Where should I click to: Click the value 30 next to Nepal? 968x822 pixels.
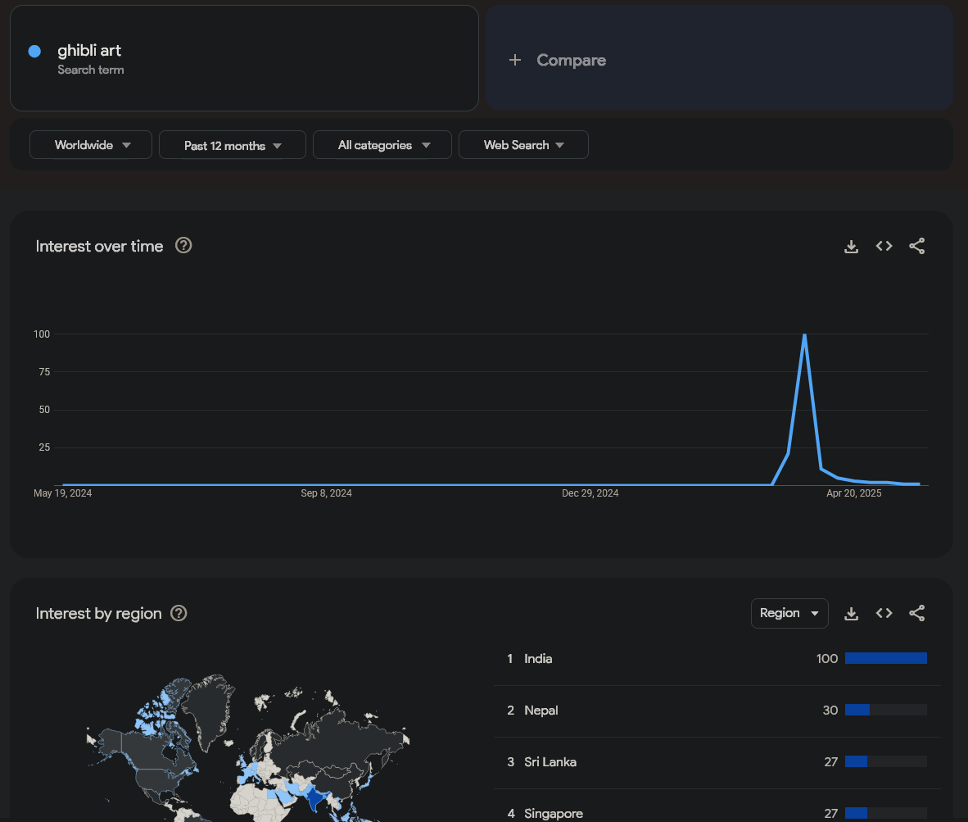coord(830,711)
